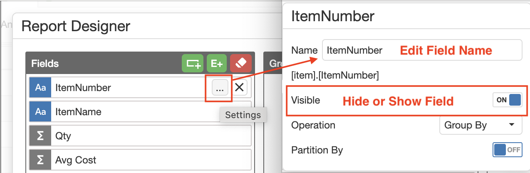Click the Aa icon beside ItemName
530x173 pixels.
pos(40,112)
